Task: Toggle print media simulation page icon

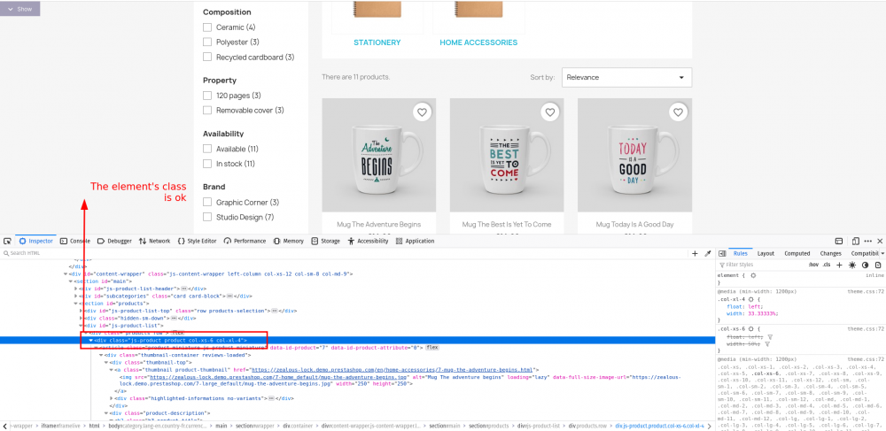Action: pos(878,265)
